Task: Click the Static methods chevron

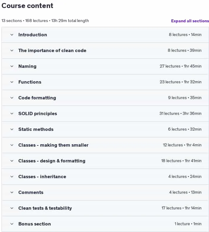Action: click(12, 129)
